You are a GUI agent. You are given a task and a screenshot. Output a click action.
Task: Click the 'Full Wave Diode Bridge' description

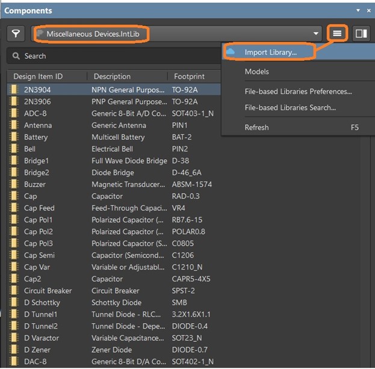point(129,160)
